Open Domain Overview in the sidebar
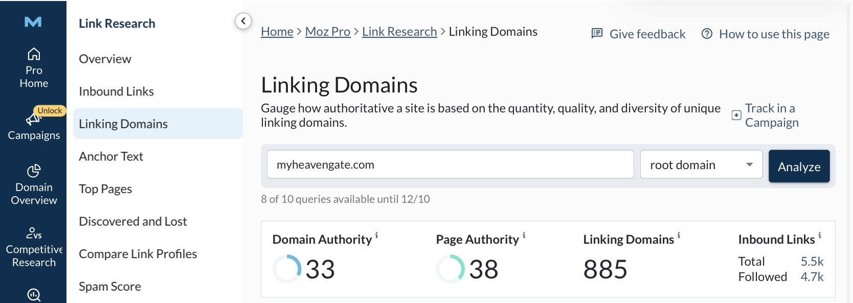This screenshot has height=303, width=853. click(34, 185)
